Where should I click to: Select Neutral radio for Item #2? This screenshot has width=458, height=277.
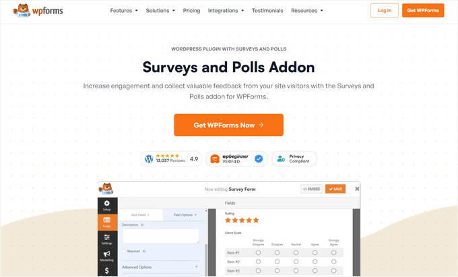(x=295, y=261)
